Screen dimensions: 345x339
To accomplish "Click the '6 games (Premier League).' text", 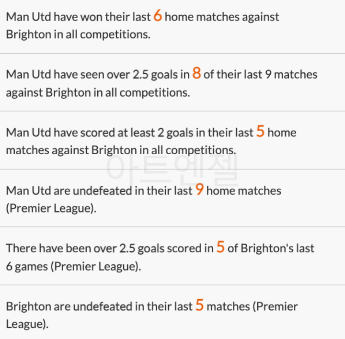I will tap(73, 267).
